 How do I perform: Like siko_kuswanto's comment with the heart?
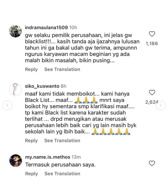(152, 92)
